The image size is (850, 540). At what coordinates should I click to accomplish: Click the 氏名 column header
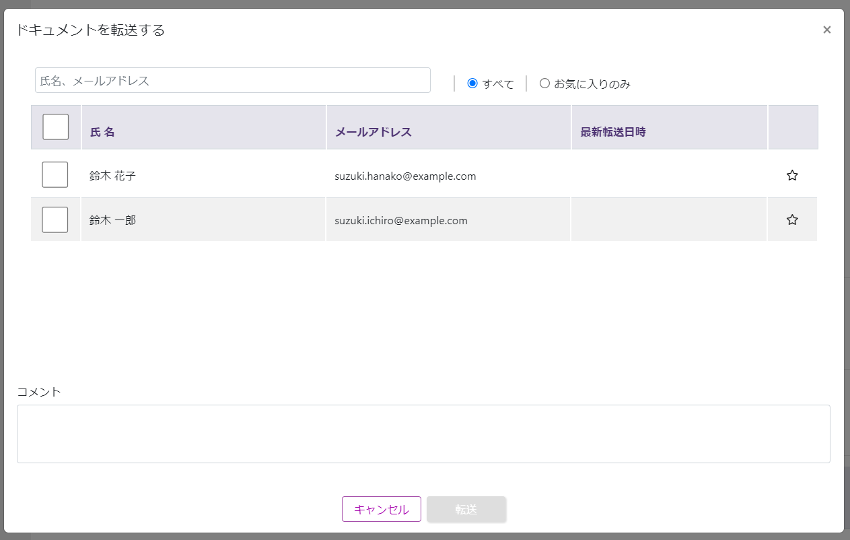102,132
